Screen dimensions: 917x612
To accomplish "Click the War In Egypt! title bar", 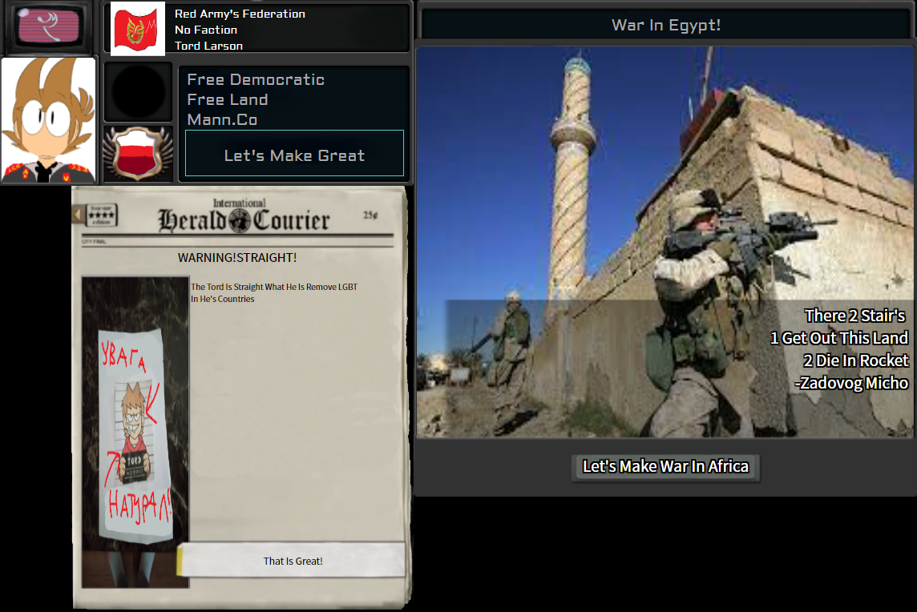I will (665, 25).
